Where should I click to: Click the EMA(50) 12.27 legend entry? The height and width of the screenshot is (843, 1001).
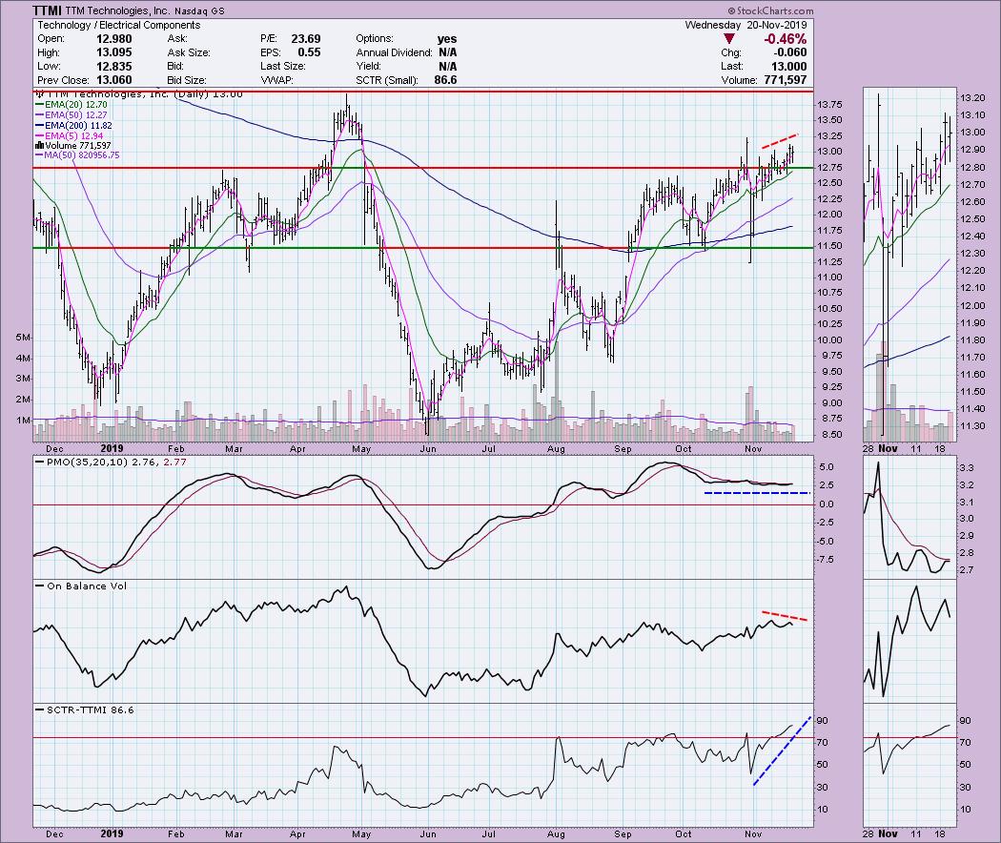coord(71,115)
